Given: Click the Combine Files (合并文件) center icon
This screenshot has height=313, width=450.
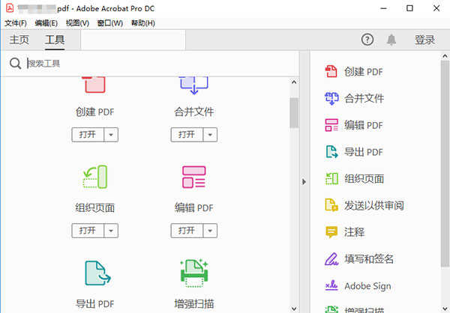Looking at the screenshot, I should click(193, 85).
